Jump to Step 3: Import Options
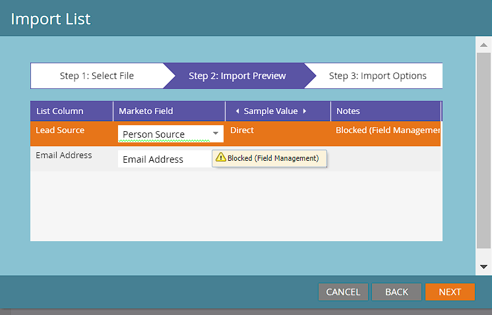This screenshot has height=315, width=492. pyautogui.click(x=378, y=76)
